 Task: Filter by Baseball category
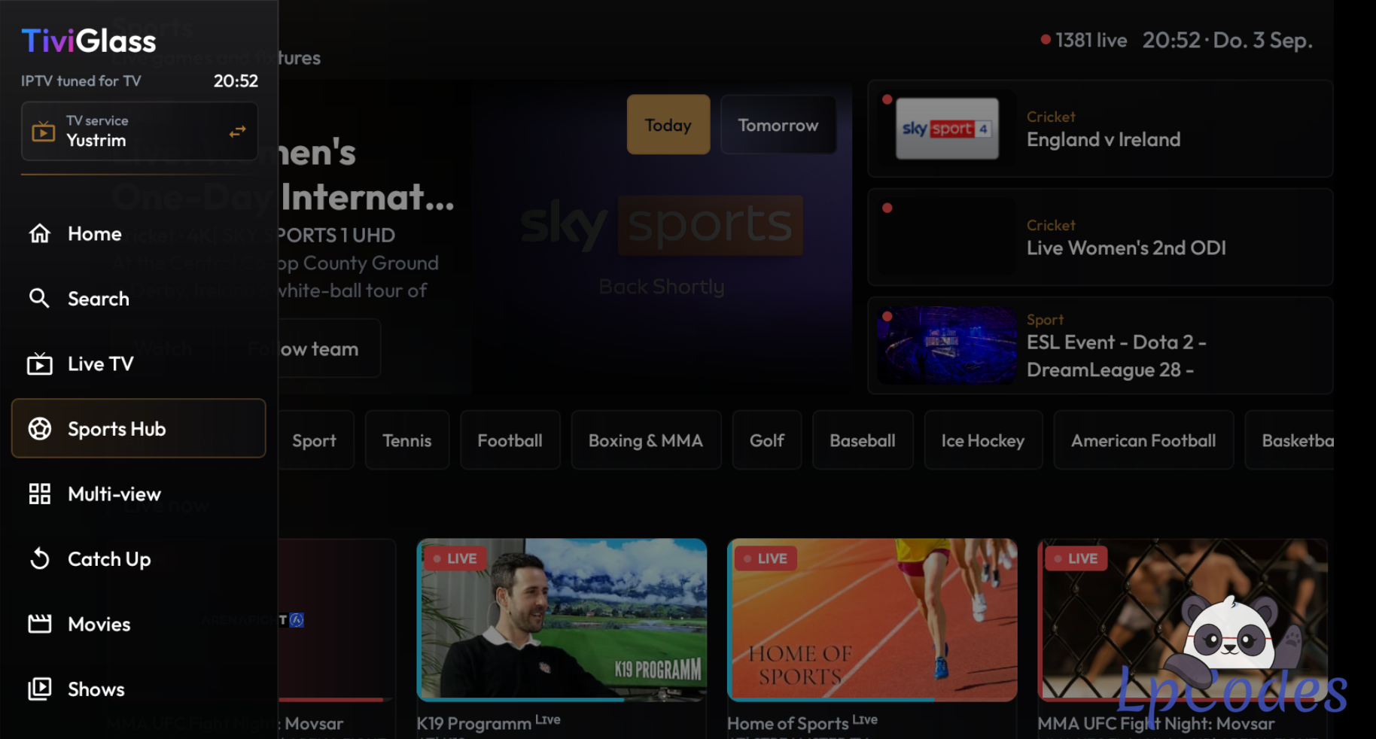point(863,440)
